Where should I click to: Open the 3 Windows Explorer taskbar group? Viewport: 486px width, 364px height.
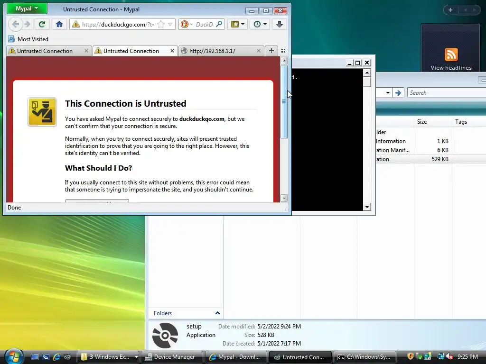108,357
